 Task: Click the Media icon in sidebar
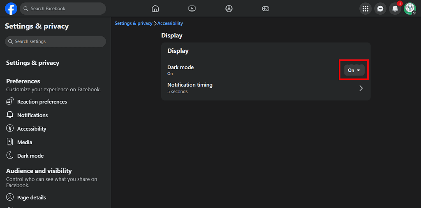pos(10,142)
